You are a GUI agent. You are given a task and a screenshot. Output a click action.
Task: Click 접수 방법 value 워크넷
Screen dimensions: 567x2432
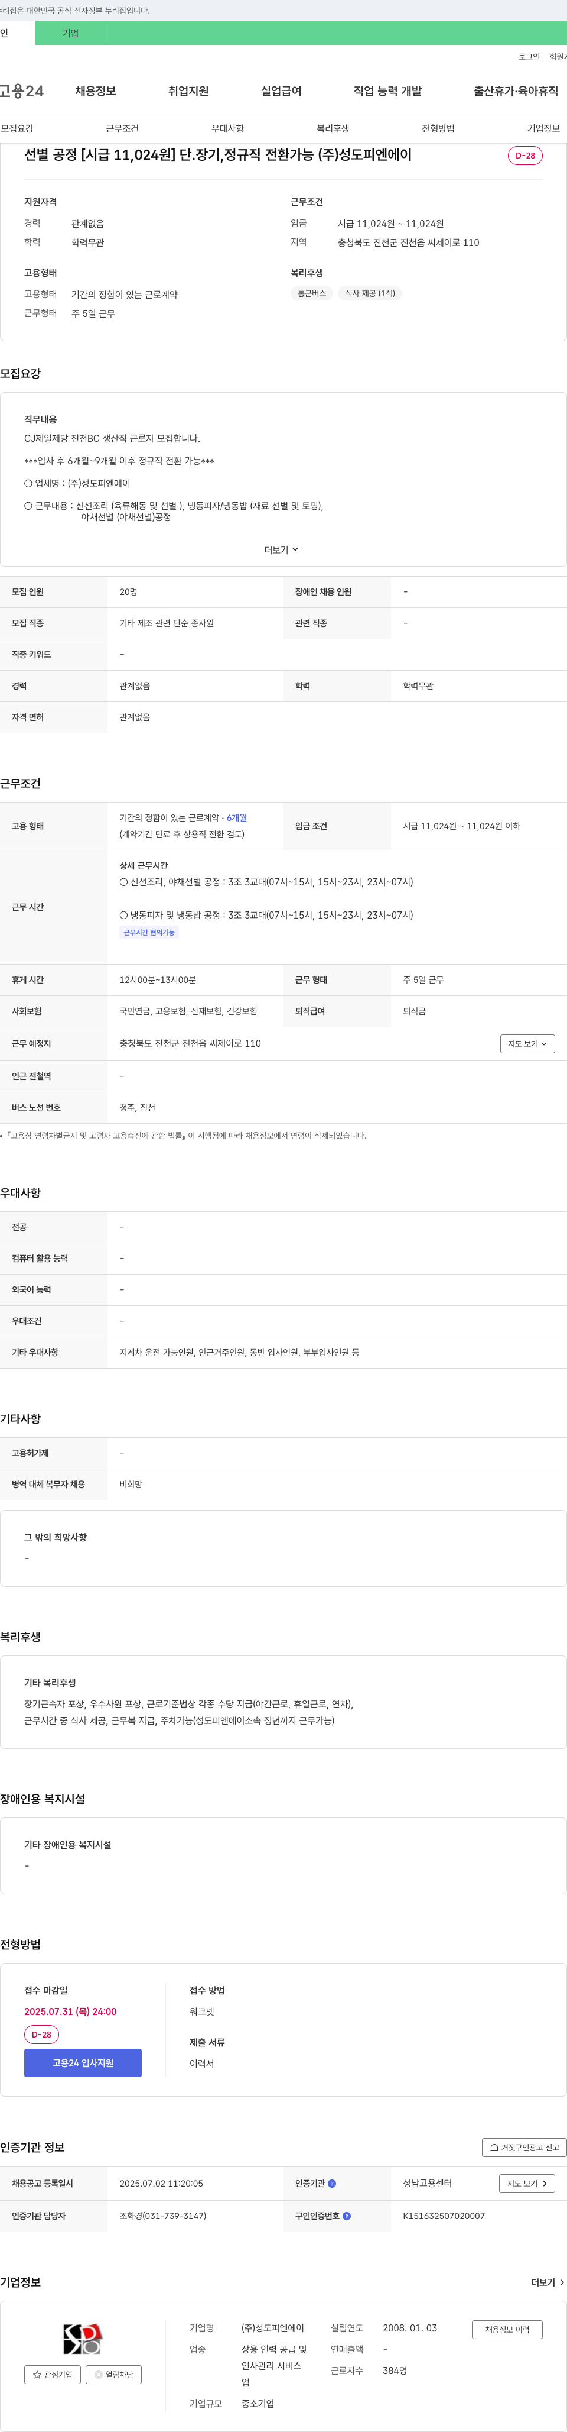[x=202, y=2012]
